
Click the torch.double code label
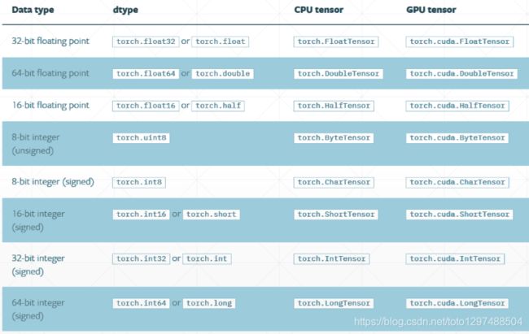[x=223, y=73]
